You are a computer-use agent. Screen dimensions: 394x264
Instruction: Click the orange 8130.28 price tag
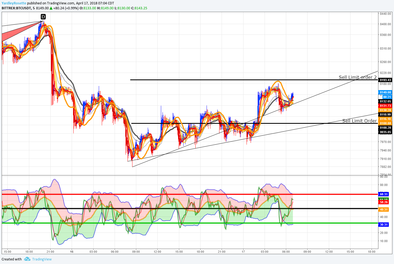coord(385,110)
